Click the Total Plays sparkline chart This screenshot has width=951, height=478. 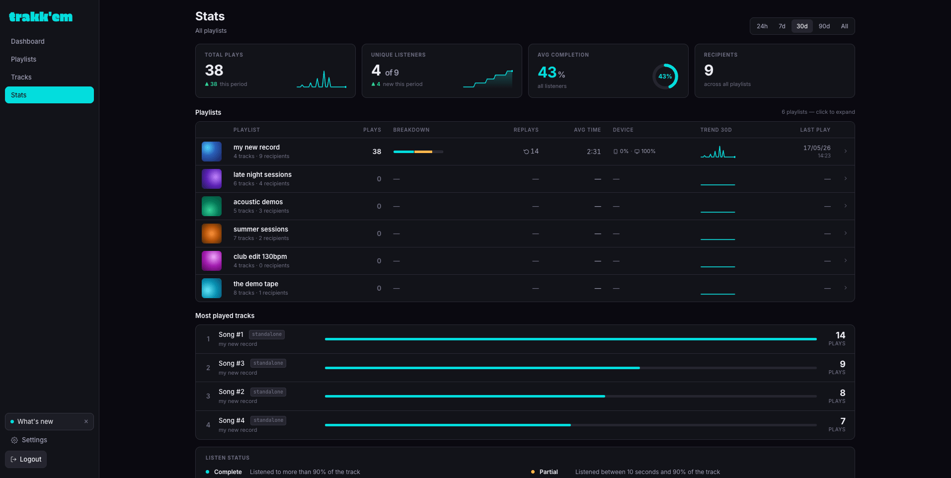click(x=321, y=79)
